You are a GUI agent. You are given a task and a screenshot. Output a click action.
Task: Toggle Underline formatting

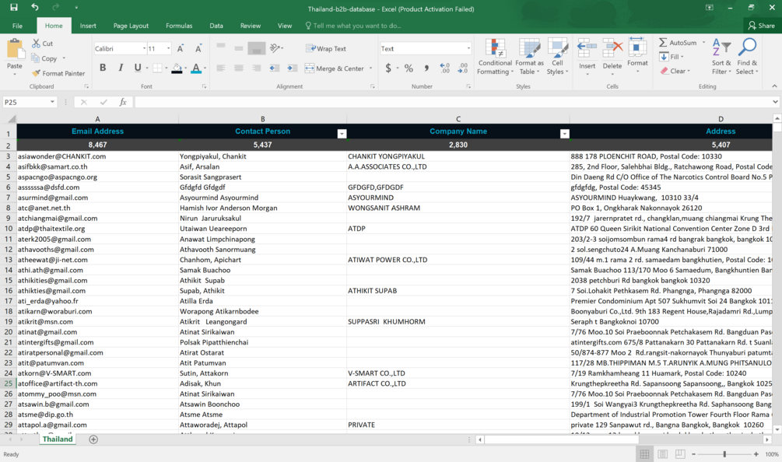tap(138, 68)
